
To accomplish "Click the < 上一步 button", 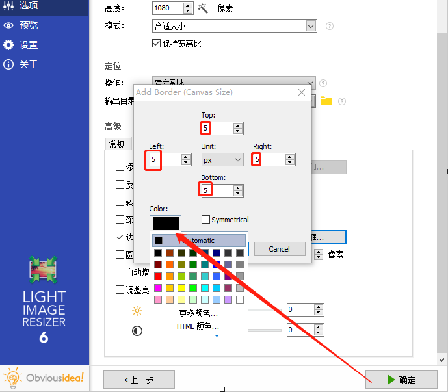I will pos(139,380).
